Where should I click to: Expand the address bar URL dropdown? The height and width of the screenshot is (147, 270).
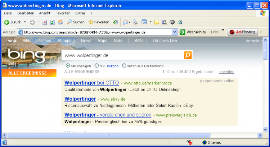click(x=175, y=32)
